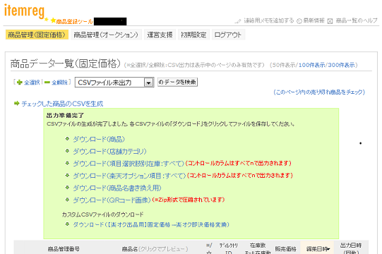Click このページ内の売り切れ商品をチェック link

319,92
